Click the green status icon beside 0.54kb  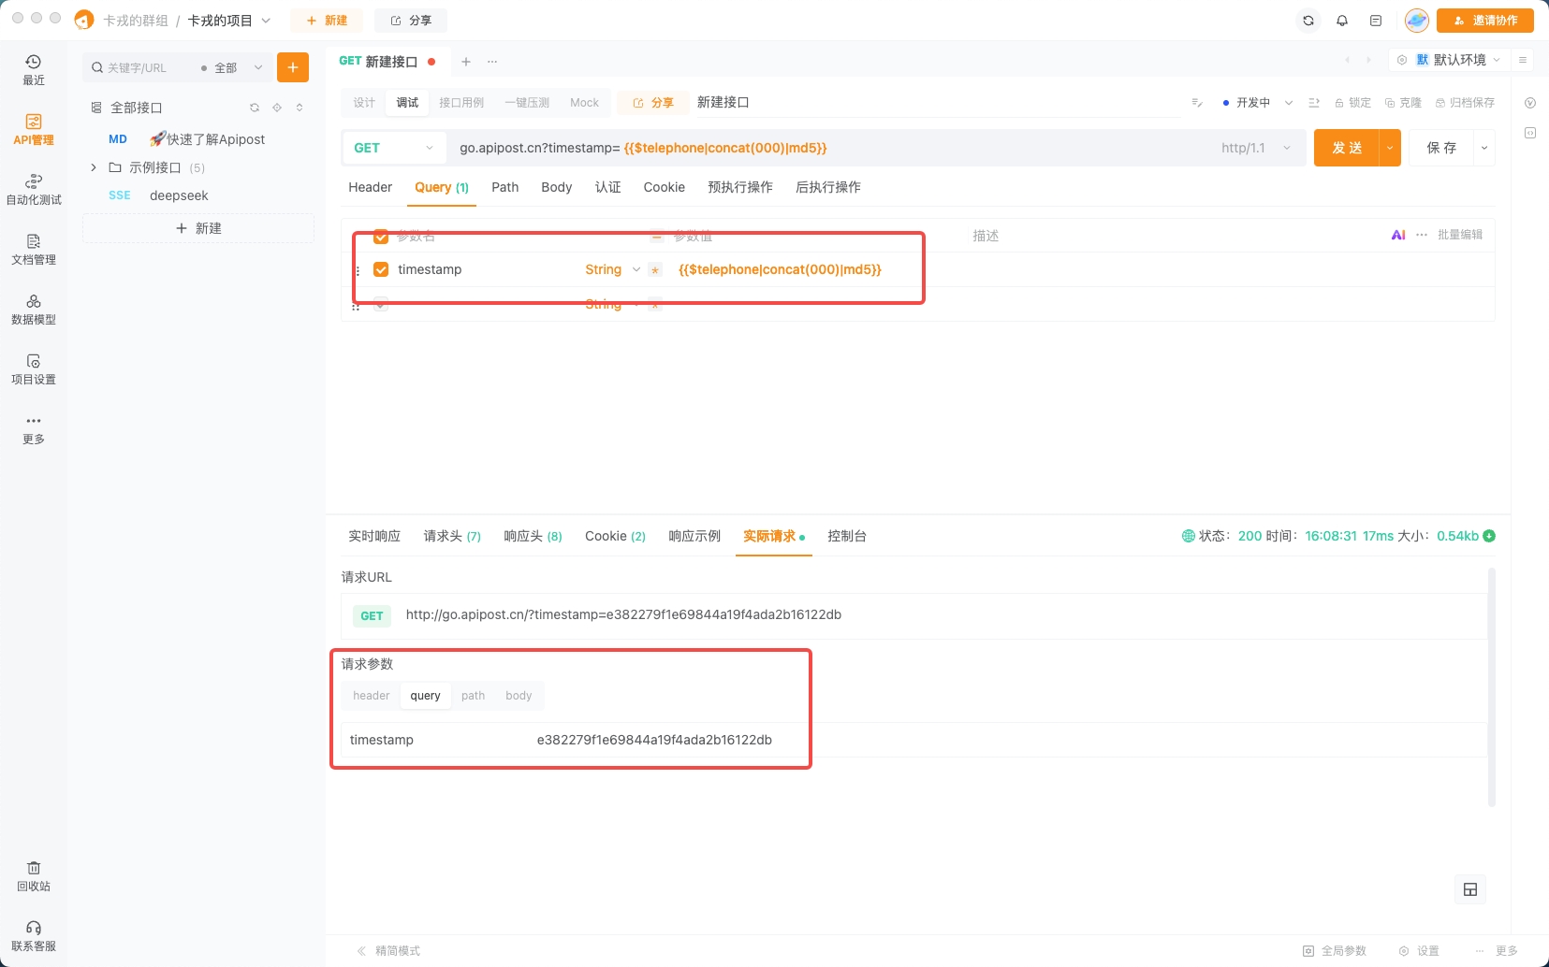1489,536
